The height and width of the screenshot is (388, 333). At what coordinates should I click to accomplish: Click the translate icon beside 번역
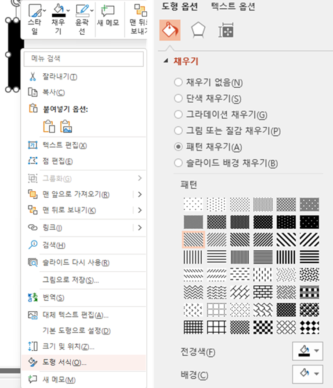[33, 298]
